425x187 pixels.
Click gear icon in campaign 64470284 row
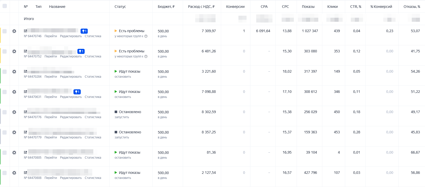click(x=14, y=72)
